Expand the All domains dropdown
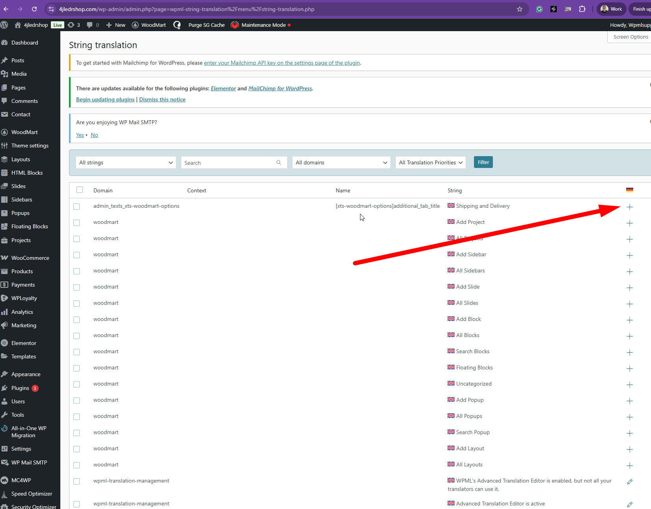 pyautogui.click(x=341, y=162)
